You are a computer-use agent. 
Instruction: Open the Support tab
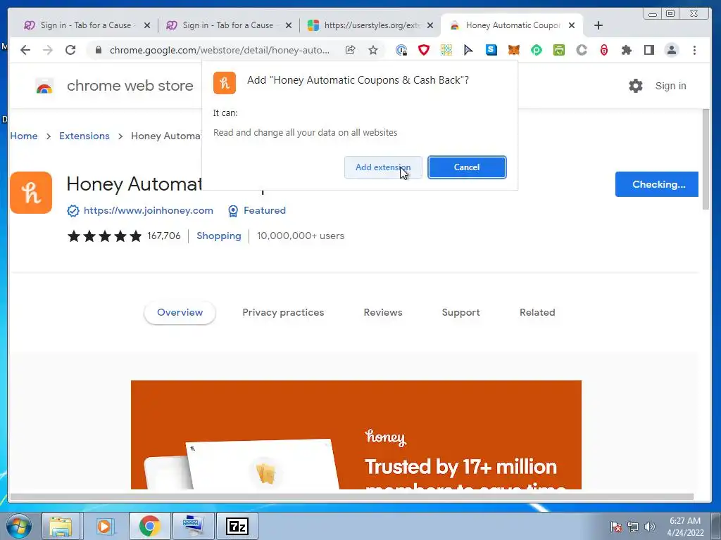460,313
